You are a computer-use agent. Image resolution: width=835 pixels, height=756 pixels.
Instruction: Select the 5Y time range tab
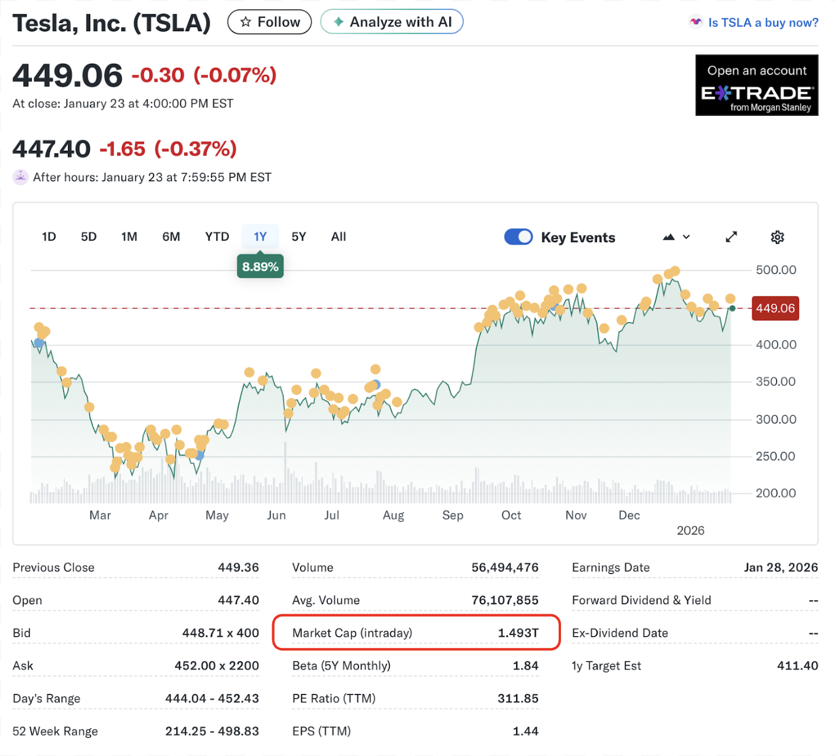(x=299, y=237)
